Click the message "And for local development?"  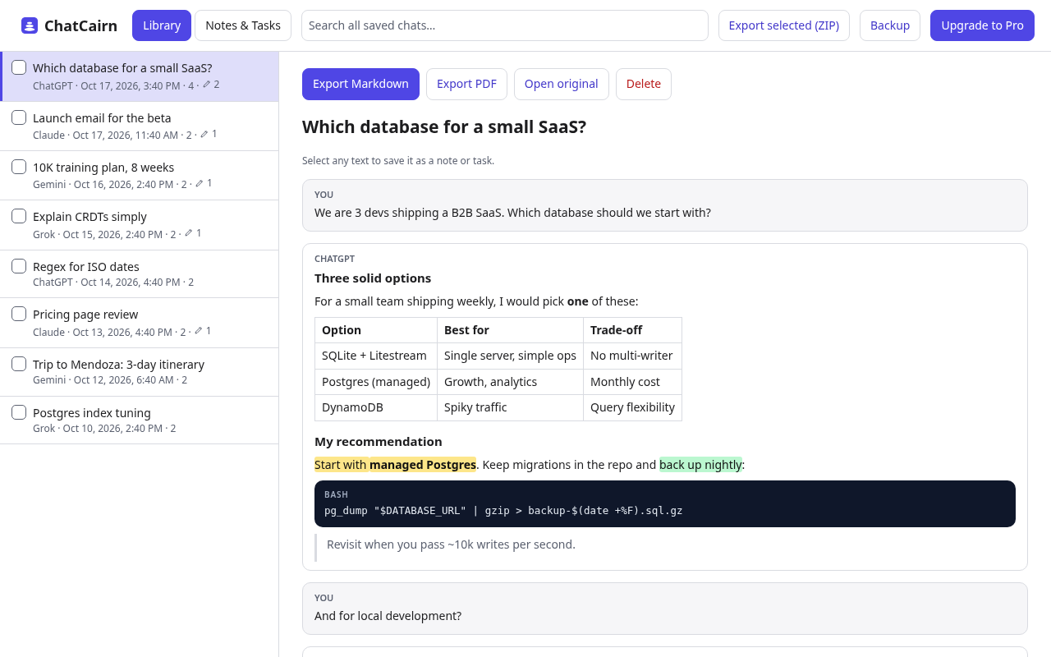[x=388, y=616]
